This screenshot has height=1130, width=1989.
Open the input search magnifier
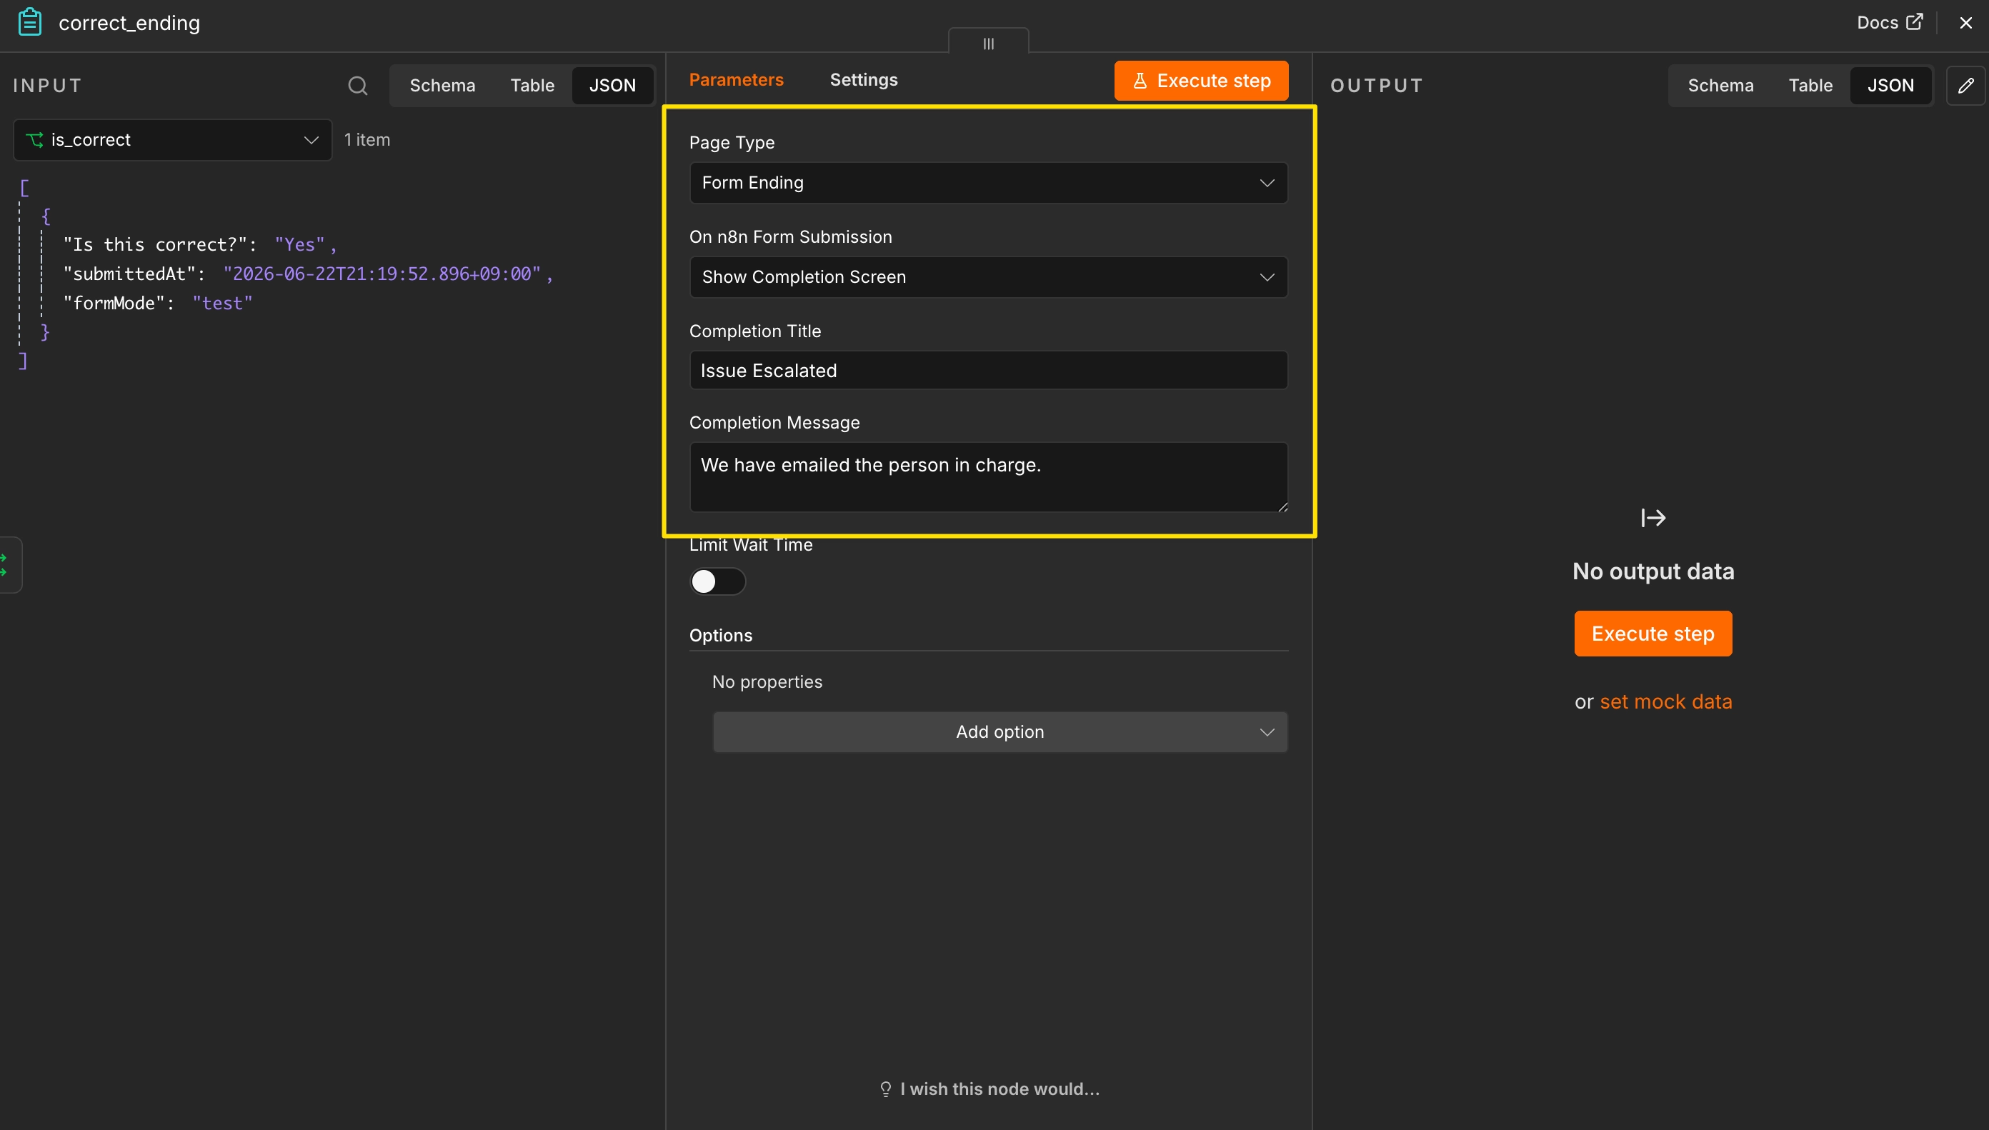pos(357,86)
